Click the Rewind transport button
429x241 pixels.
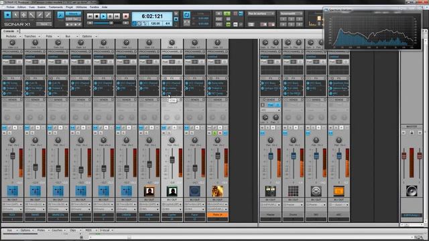point(90,16)
